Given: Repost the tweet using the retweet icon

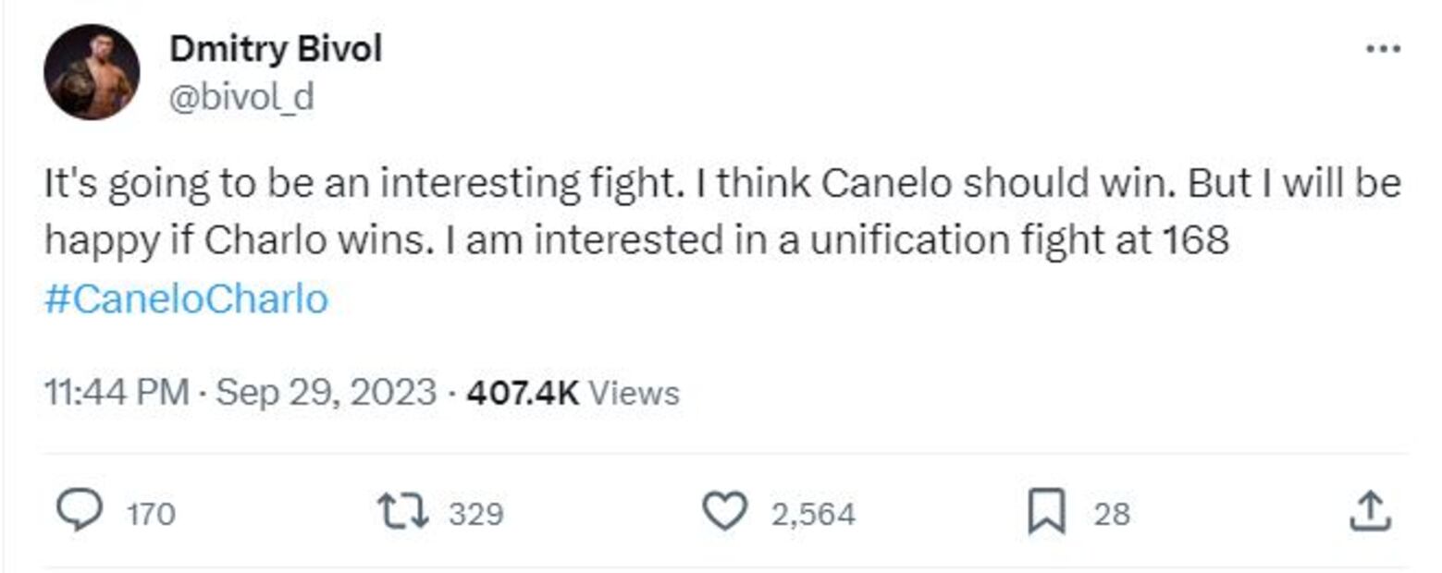Looking at the screenshot, I should (403, 511).
